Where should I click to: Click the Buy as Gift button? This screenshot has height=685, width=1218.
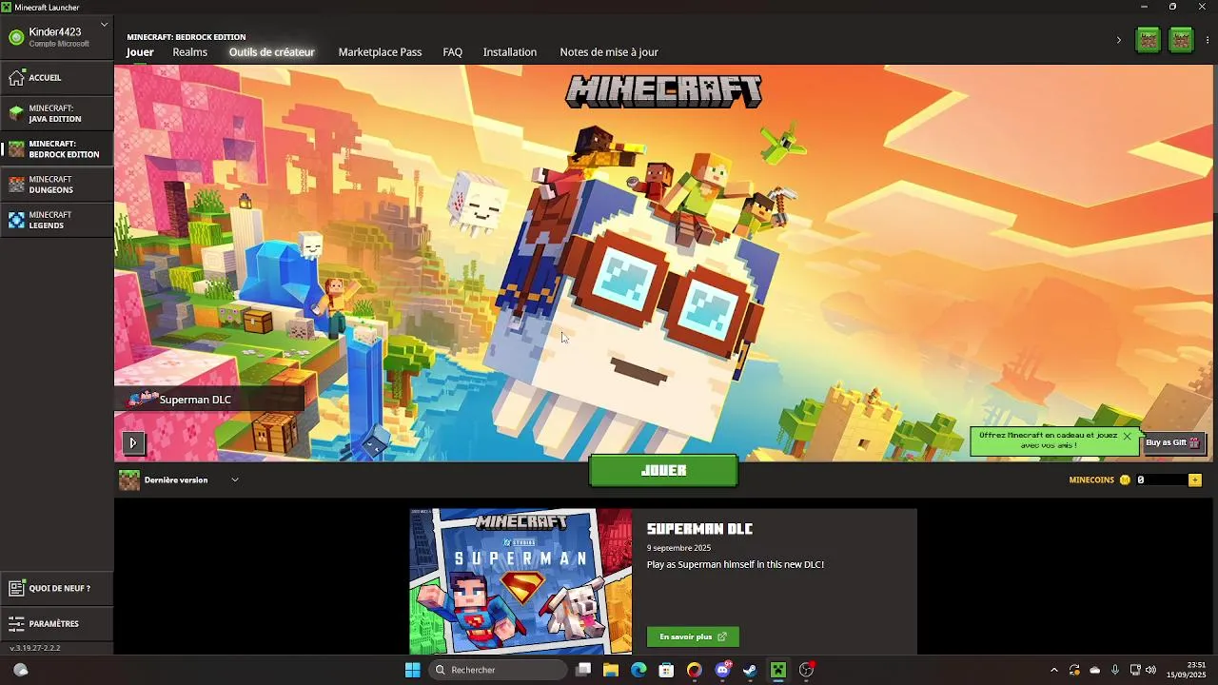pos(1173,442)
